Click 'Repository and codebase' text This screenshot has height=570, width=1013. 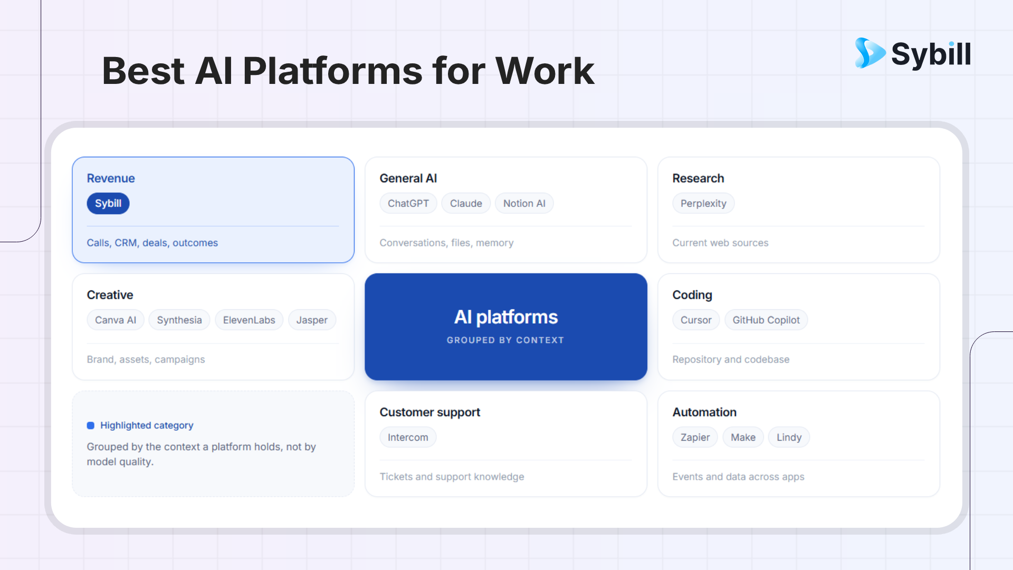click(x=731, y=359)
